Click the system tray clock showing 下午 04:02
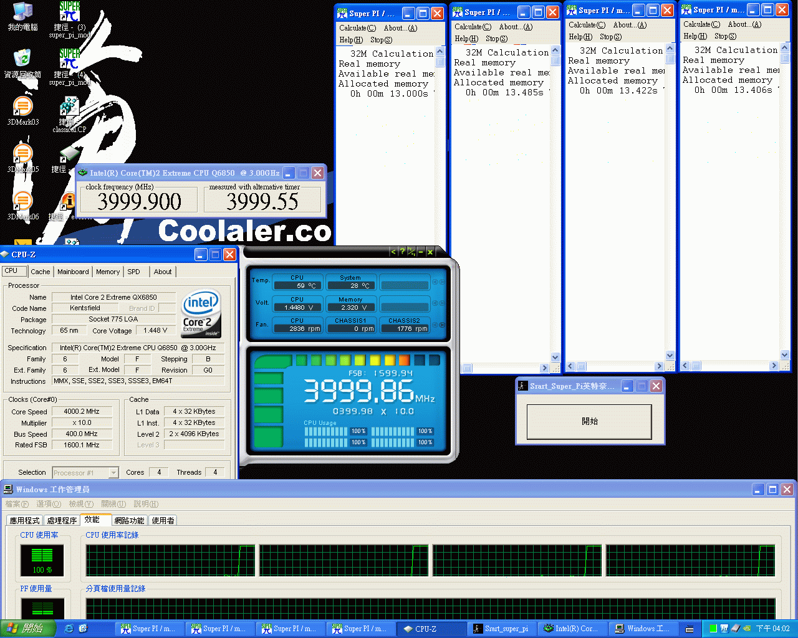Viewport: 798px width, 638px height. (773, 629)
